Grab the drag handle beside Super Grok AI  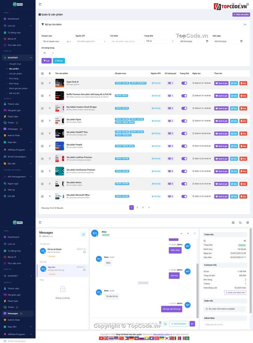(x=50, y=83)
